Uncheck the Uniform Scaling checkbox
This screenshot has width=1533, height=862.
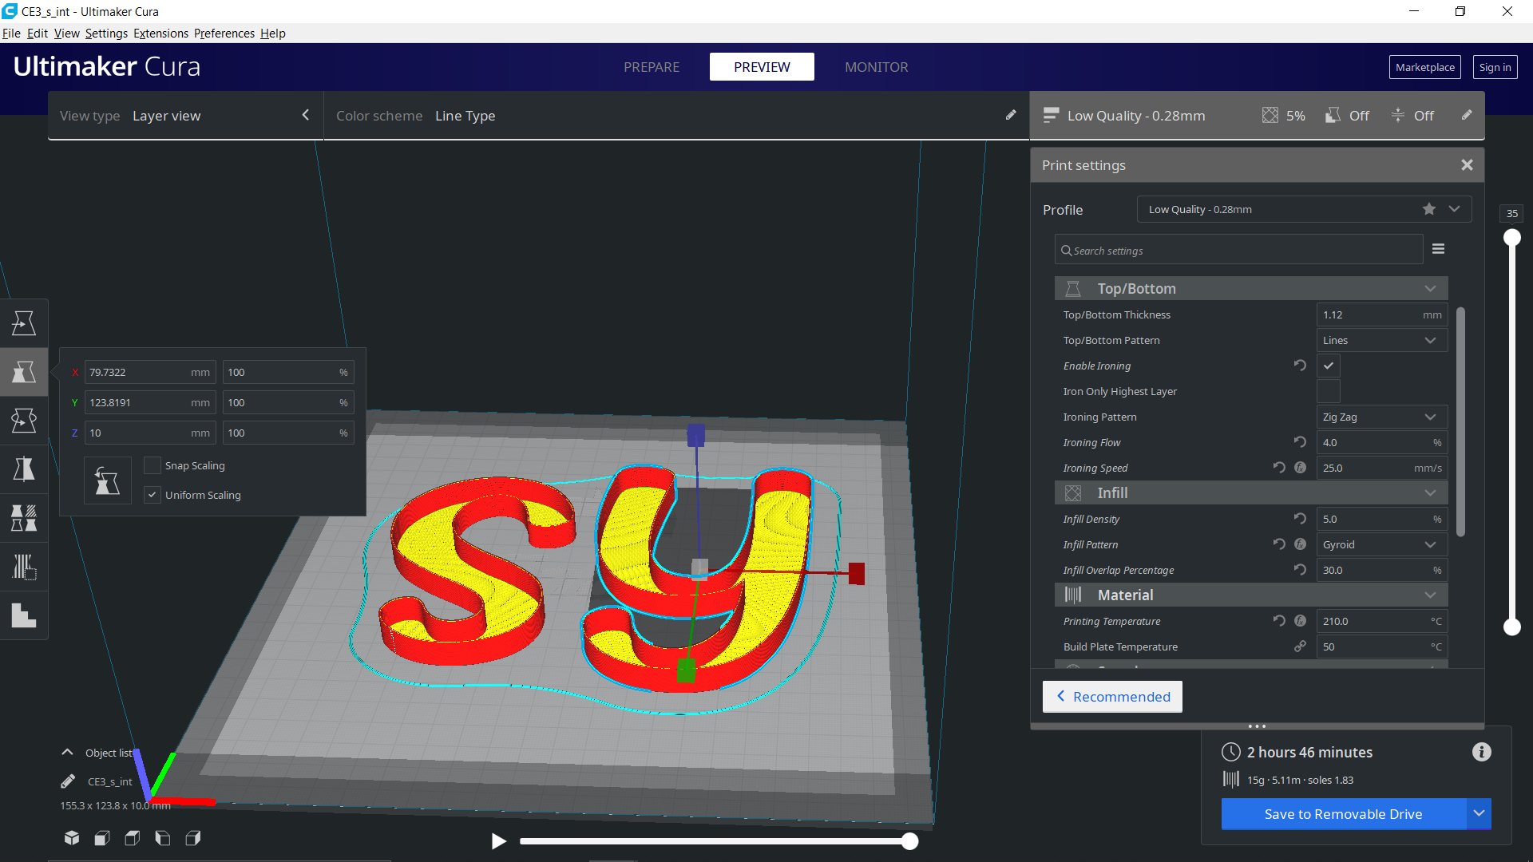(152, 495)
